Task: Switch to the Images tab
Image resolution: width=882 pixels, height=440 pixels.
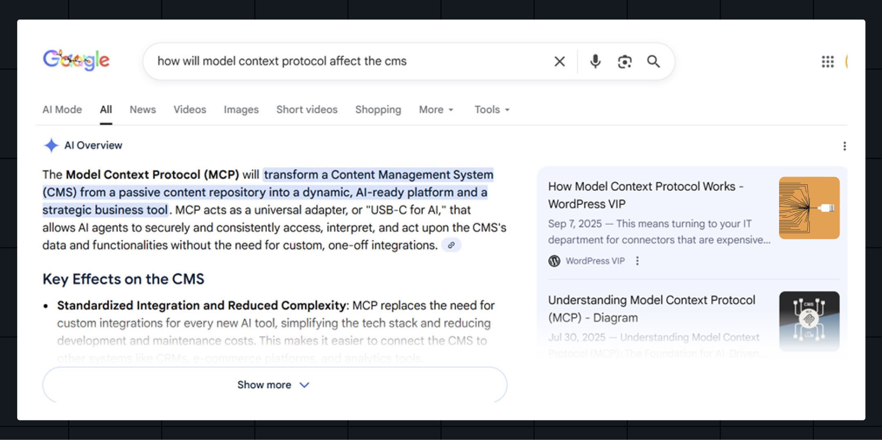Action: tap(241, 109)
